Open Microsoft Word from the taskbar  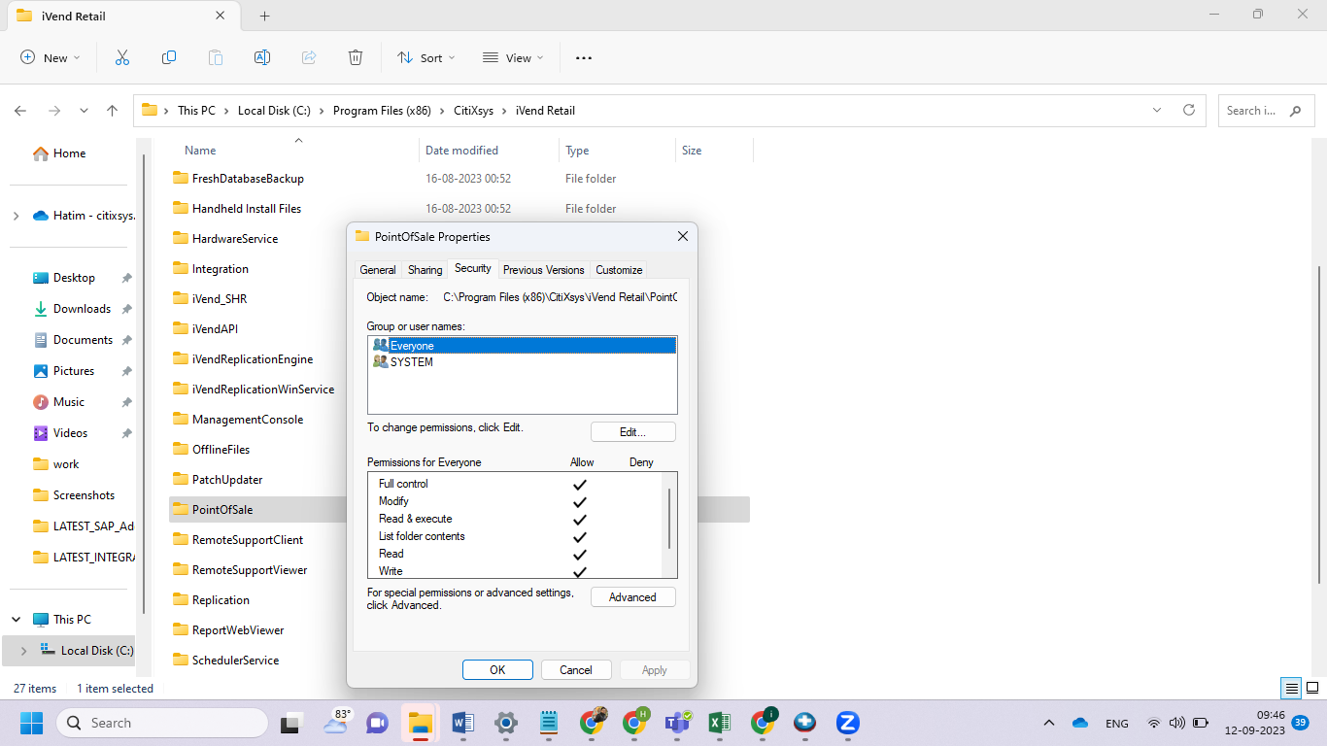click(462, 723)
